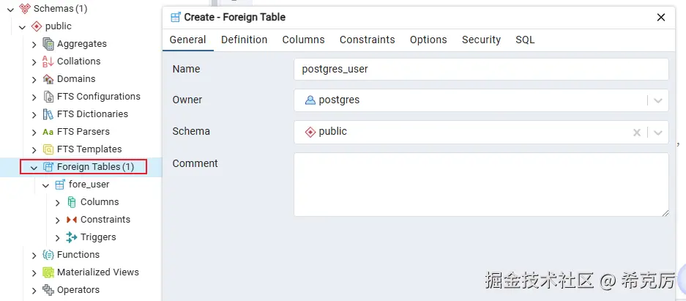Switch to the Columns tab
The height and width of the screenshot is (301, 686).
tap(303, 40)
